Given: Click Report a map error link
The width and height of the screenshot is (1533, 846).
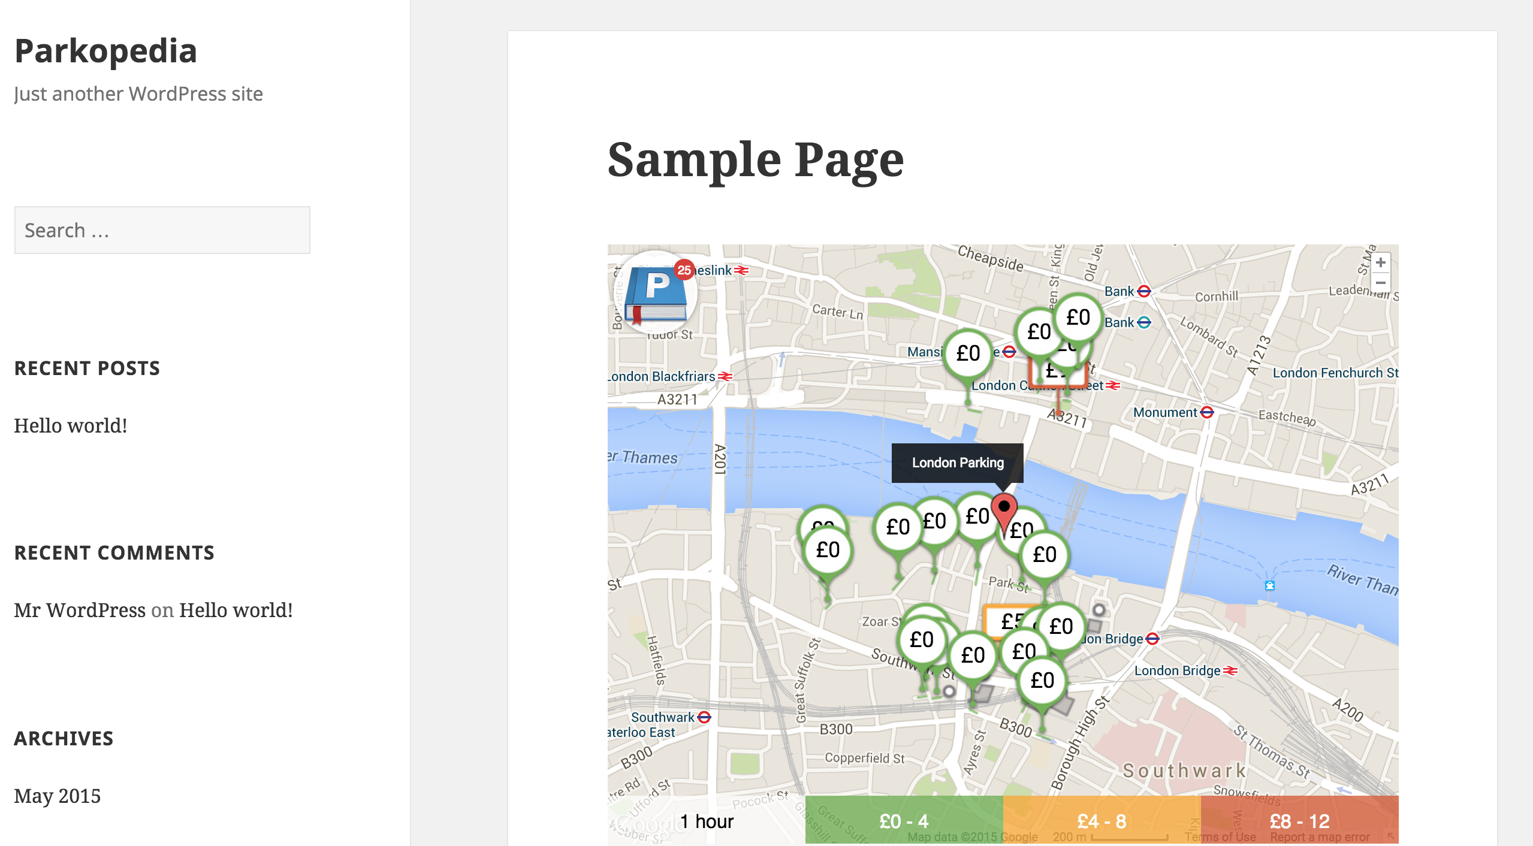Looking at the screenshot, I should pyautogui.click(x=1320, y=837).
